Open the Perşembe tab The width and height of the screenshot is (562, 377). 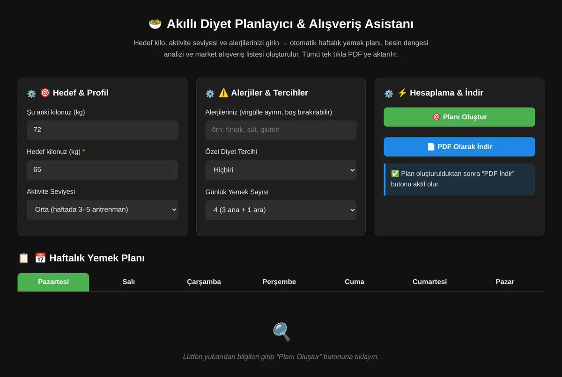point(279,282)
